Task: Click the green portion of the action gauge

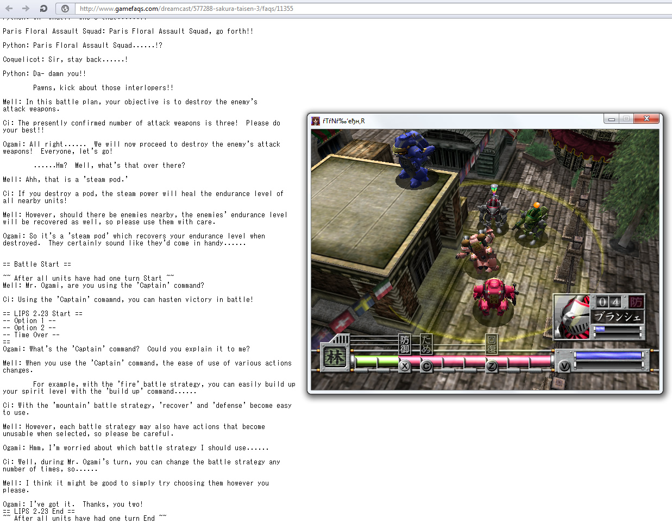Action: coord(377,361)
